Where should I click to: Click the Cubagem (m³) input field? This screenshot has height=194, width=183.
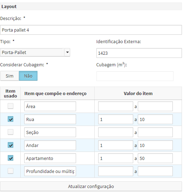tap(135, 76)
